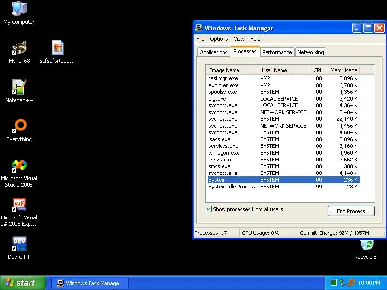Select the winlogon.exe process row
This screenshot has height=290, width=387.
283,153
